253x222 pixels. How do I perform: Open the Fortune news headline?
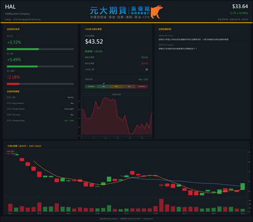pyautogui.click(x=193, y=40)
